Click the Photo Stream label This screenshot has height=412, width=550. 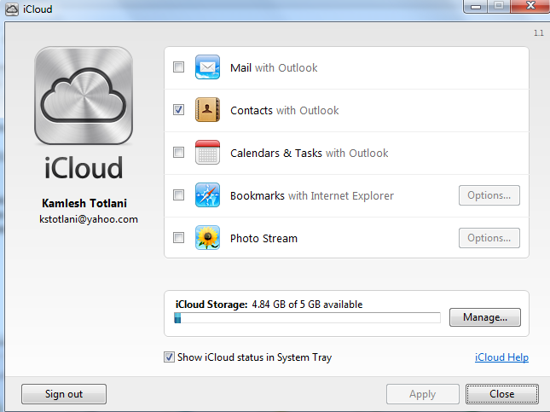coord(263,239)
